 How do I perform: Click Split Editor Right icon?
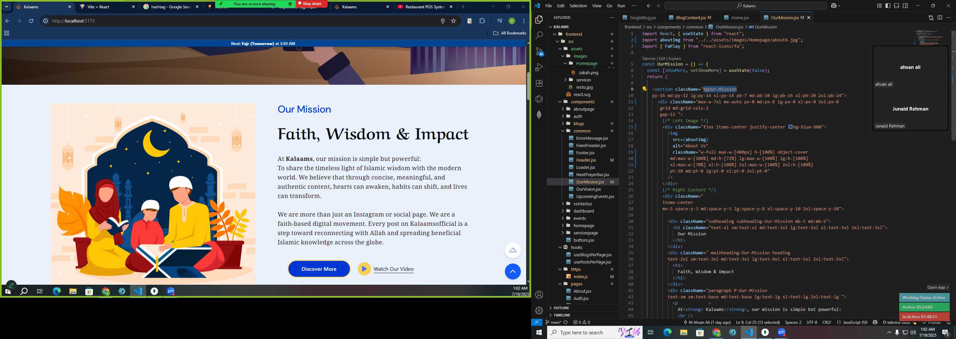[939, 18]
